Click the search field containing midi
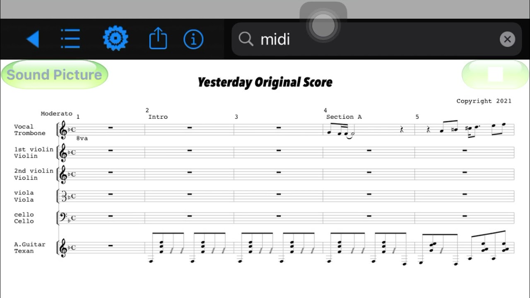This screenshot has height=298, width=530. 376,39
